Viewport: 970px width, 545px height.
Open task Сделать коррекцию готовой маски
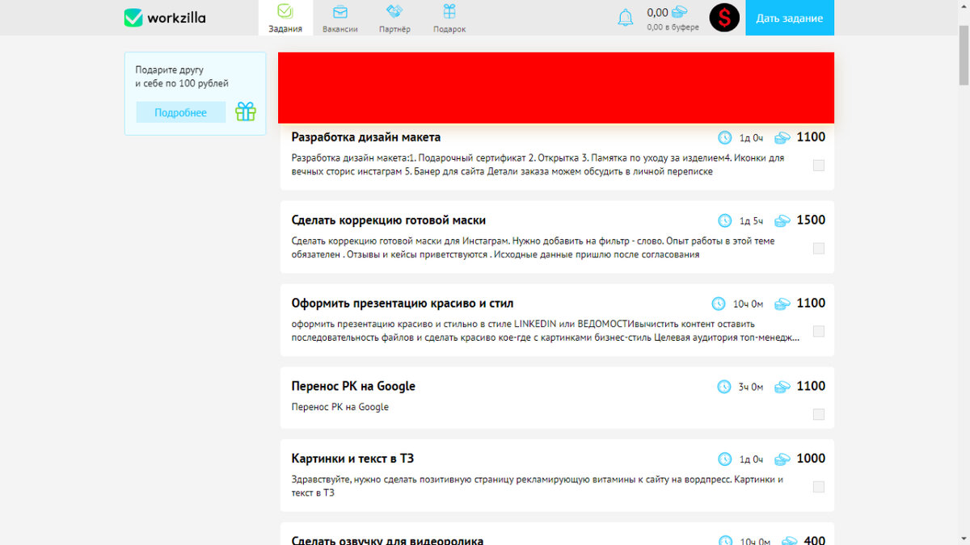[389, 220]
